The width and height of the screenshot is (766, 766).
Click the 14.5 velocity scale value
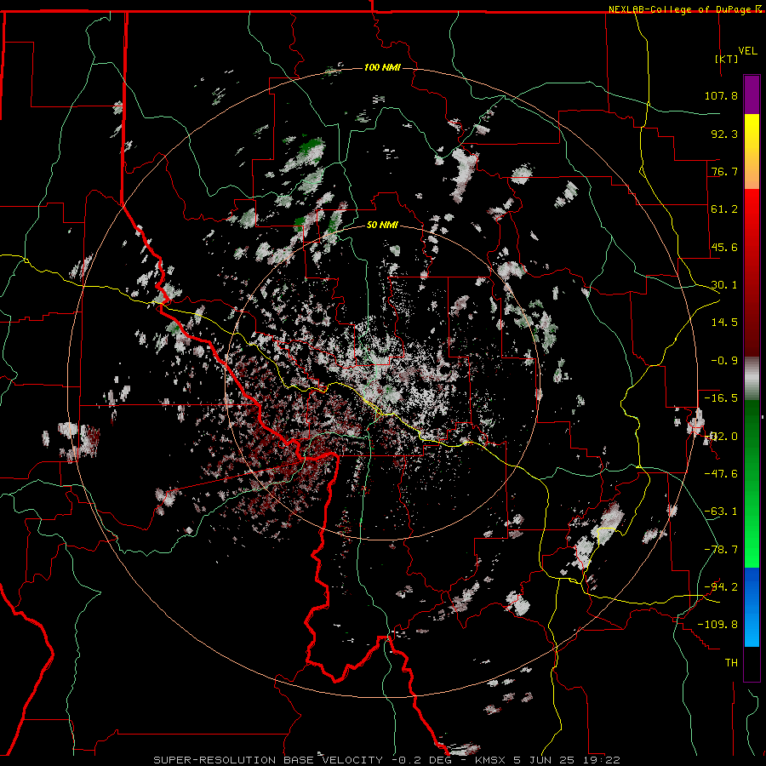[x=724, y=323]
